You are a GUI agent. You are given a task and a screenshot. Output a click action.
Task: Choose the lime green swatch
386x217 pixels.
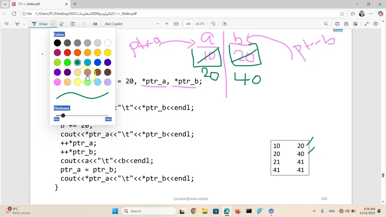57,62
